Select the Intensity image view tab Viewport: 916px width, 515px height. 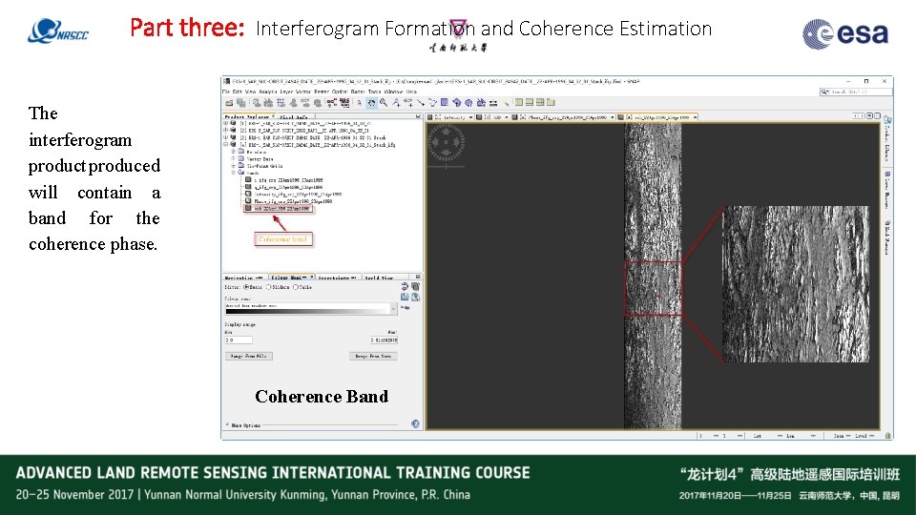click(x=449, y=116)
